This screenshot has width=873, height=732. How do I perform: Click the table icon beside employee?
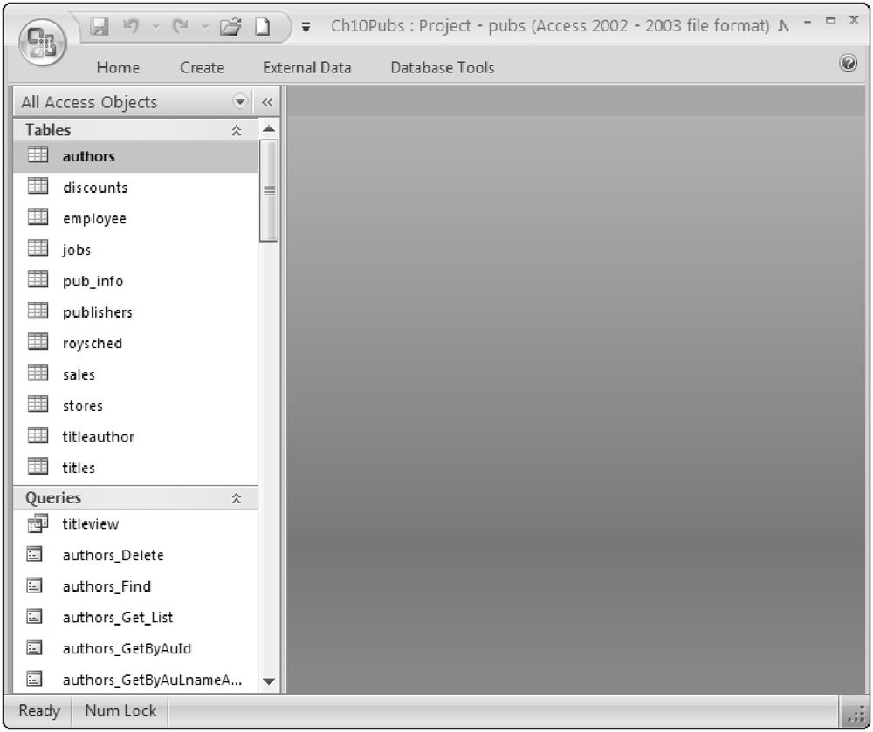click(x=37, y=219)
